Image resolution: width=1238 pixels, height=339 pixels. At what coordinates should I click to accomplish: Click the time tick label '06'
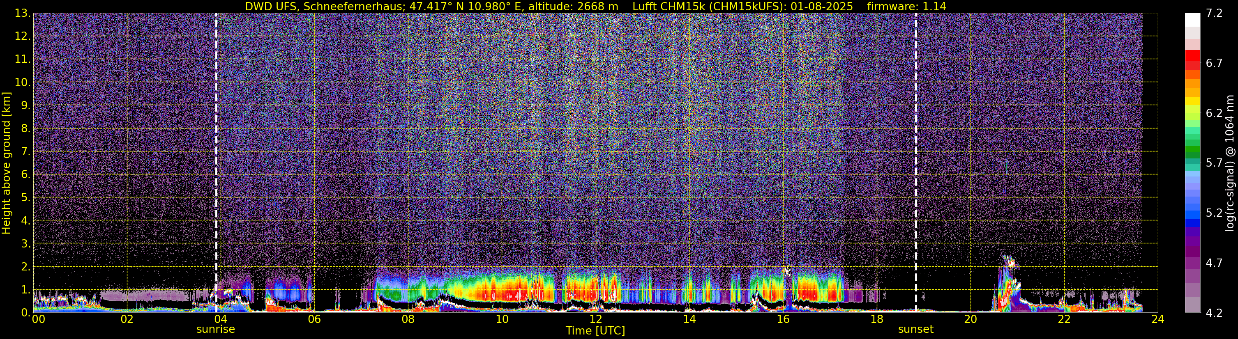(314, 319)
